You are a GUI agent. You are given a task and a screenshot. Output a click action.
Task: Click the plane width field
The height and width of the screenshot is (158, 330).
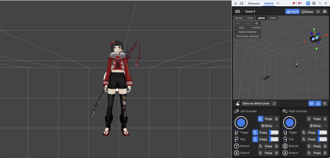(238, 23)
